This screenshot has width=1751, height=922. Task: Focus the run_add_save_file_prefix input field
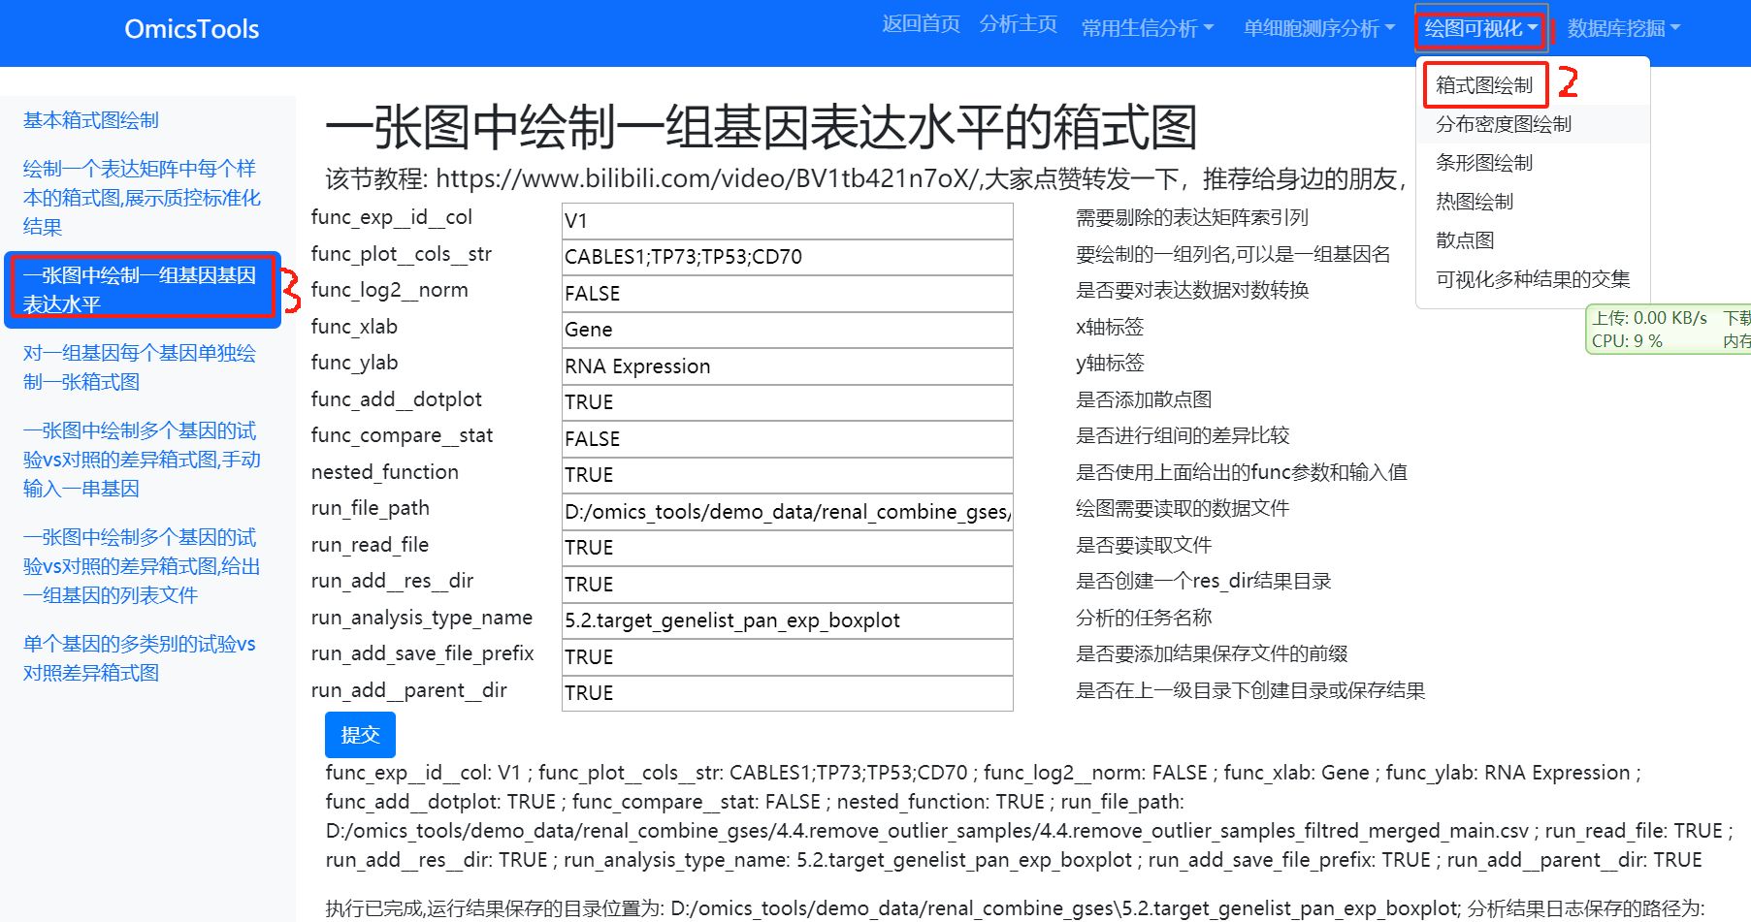click(788, 657)
